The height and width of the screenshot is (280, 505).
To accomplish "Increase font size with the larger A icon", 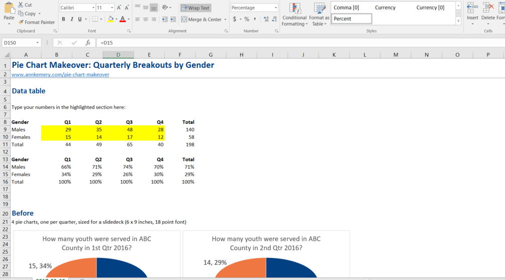I will click(x=119, y=8).
